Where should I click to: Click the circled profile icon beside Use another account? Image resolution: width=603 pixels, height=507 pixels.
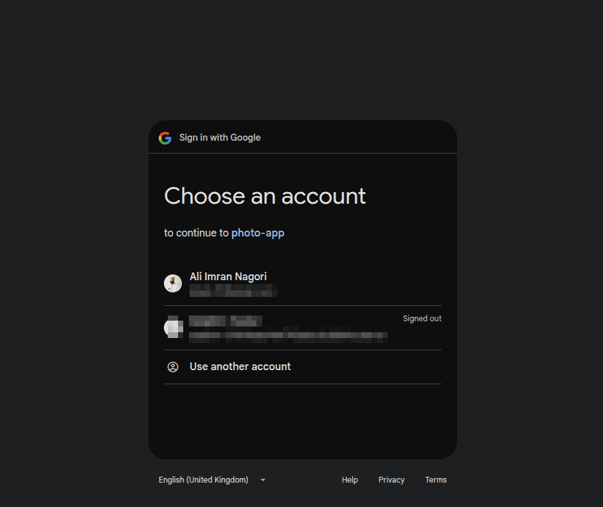click(x=173, y=366)
